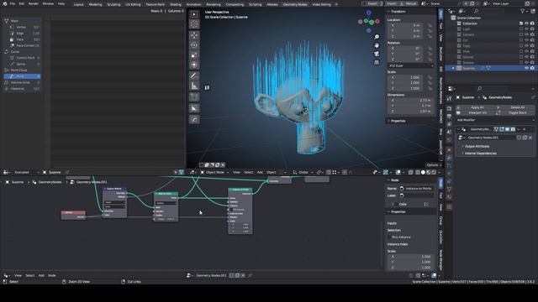This screenshot has width=538, height=302.
Task: Adjust the node sidebar Scale Y field
Action: pyautogui.click(x=411, y=262)
